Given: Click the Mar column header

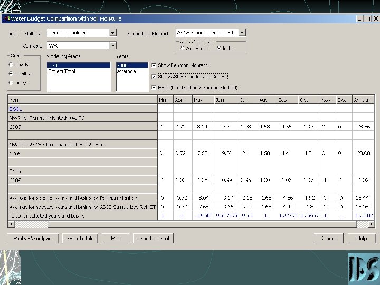Looking at the screenshot, I should [166, 100].
